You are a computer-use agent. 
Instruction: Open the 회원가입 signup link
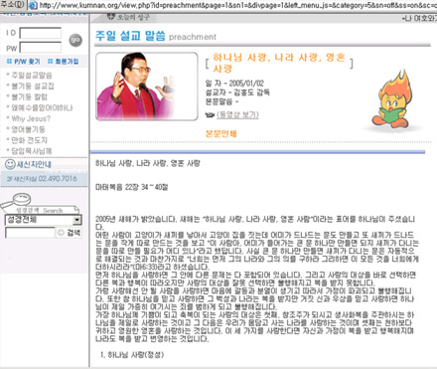tap(64, 62)
